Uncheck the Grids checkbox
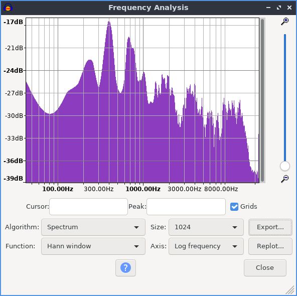This screenshot has width=297, height=296. (x=234, y=207)
